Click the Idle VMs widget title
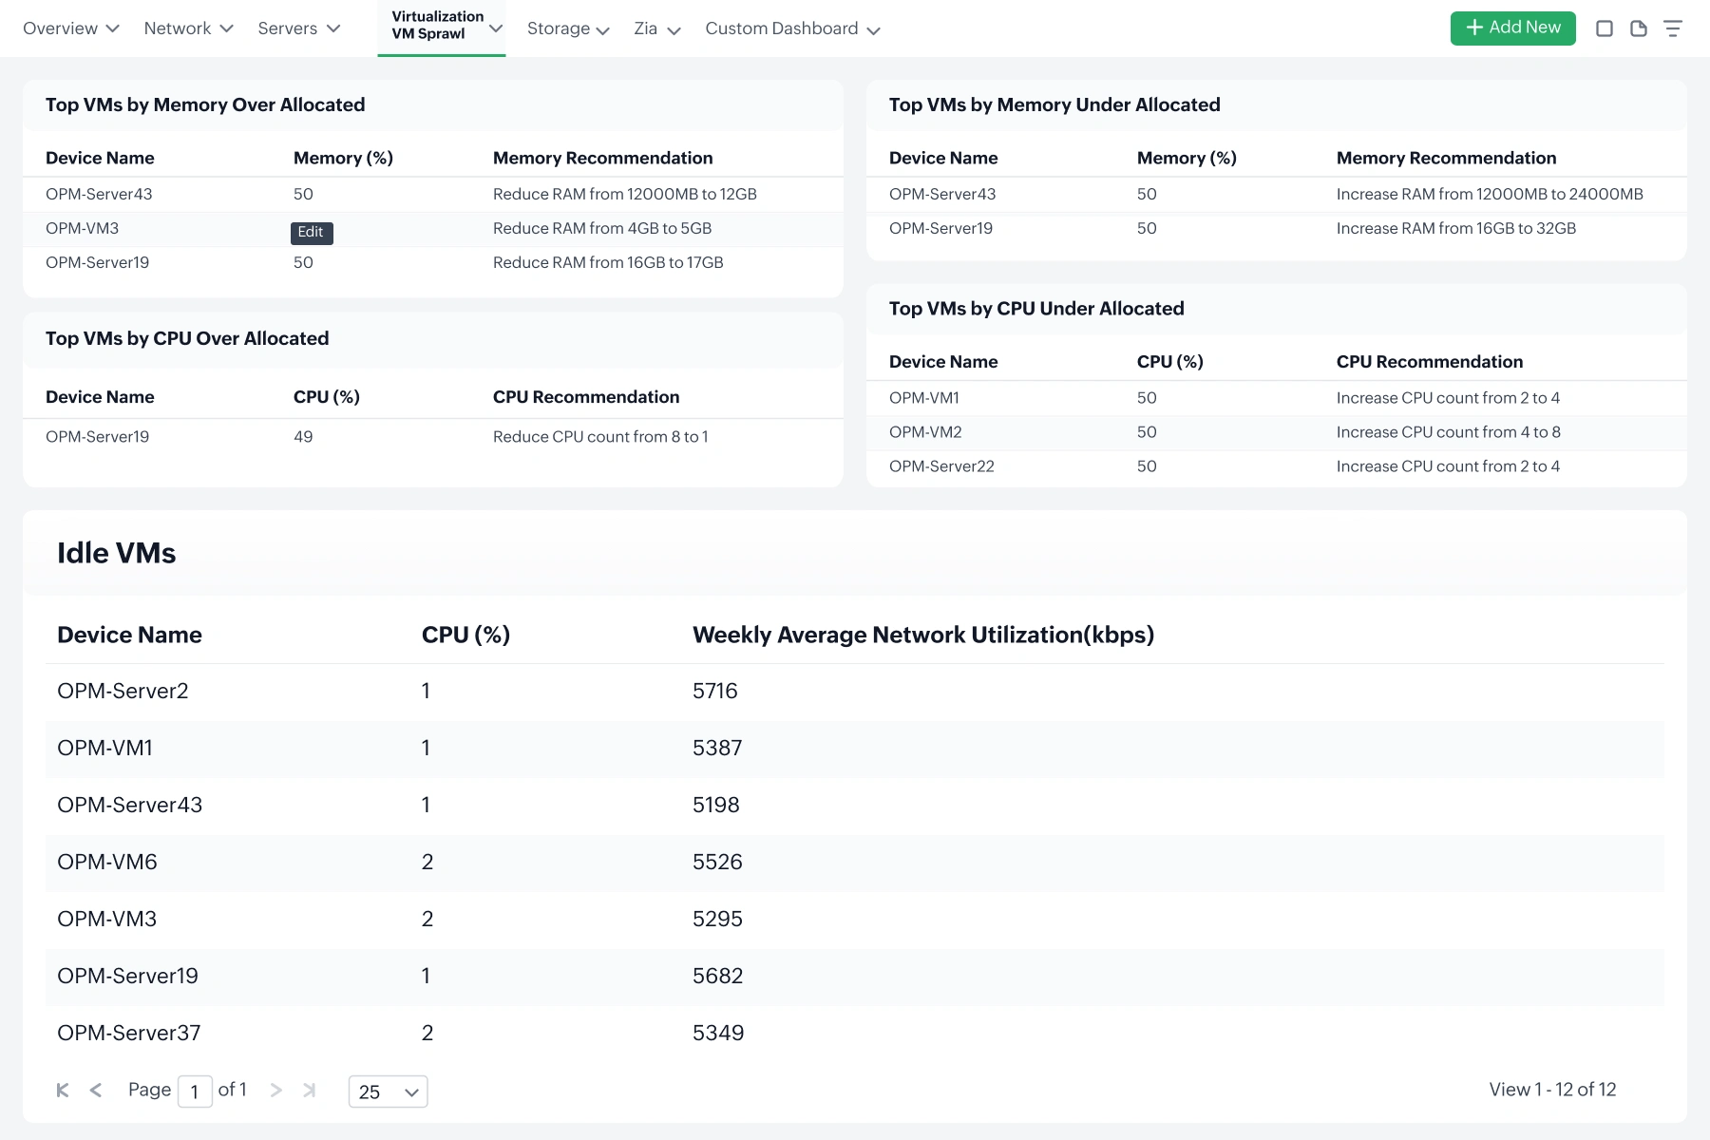 116,553
